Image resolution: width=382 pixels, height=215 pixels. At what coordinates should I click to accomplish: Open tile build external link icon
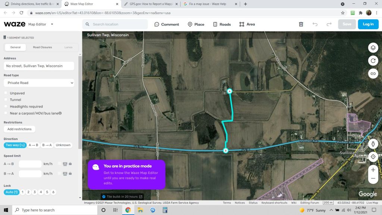[x=141, y=196]
